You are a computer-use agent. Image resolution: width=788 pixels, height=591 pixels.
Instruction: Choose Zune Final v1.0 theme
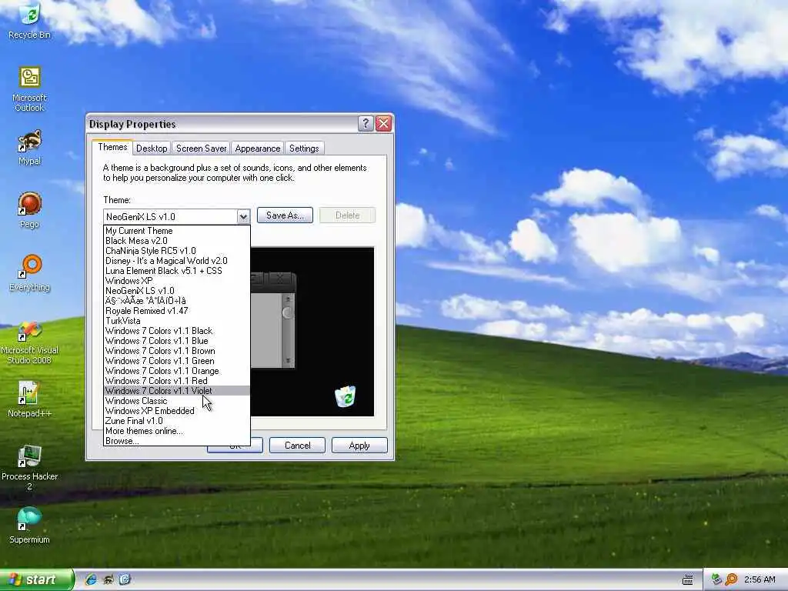[x=177, y=421]
